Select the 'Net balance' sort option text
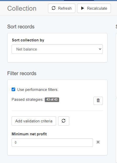This screenshot has height=163, width=117. [27, 49]
